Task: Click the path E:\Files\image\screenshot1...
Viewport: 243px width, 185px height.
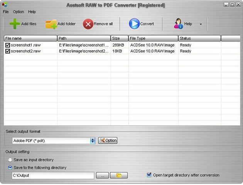Action: click(x=84, y=45)
